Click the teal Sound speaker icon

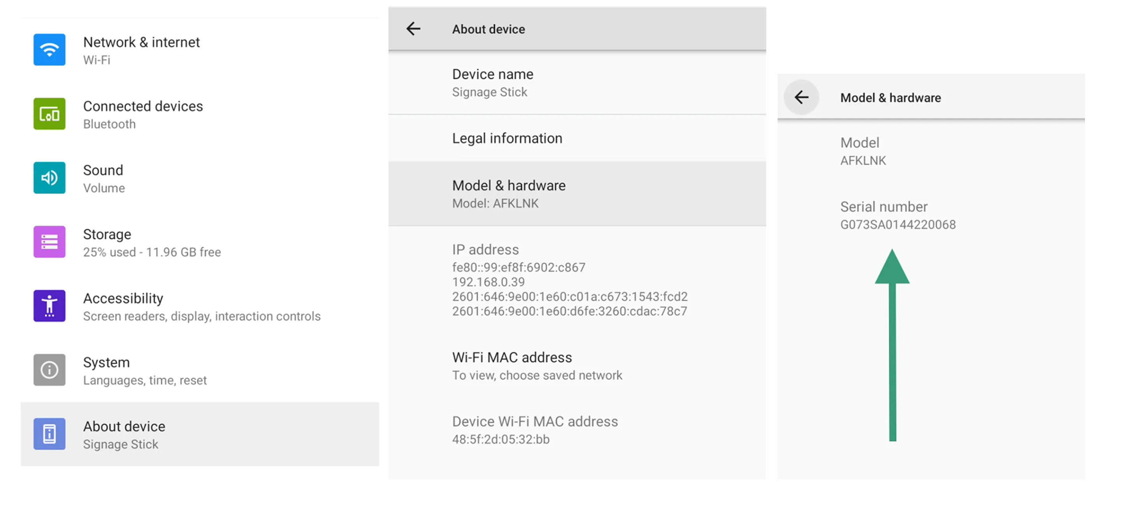[49, 178]
